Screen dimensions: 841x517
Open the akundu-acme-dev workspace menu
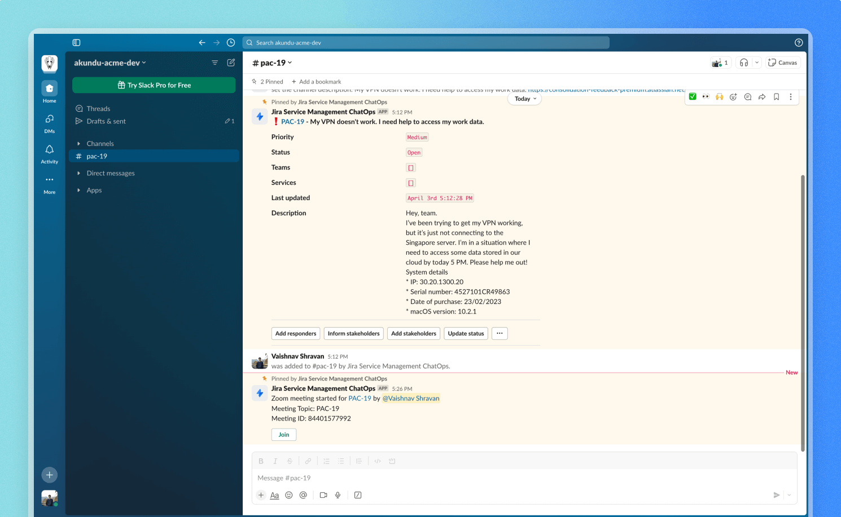110,63
